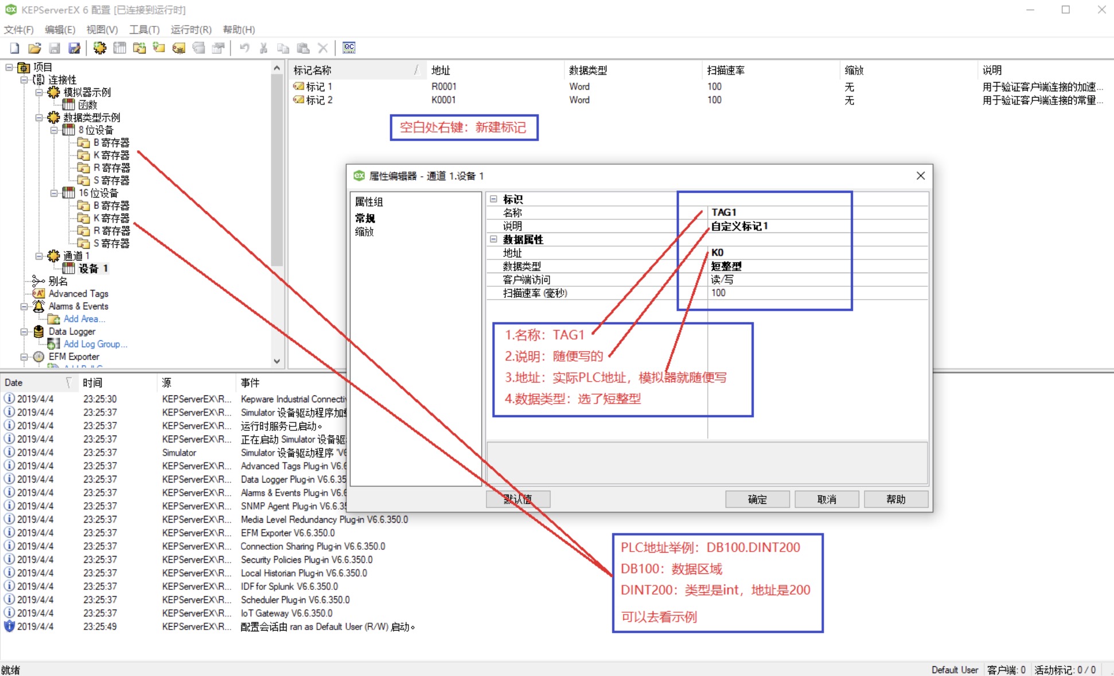This screenshot has height=676, width=1114.
Task: Select 常规 in the 属性组 list
Action: (365, 219)
